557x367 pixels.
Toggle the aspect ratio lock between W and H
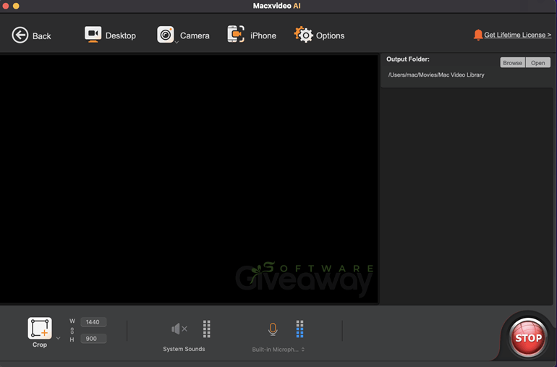tap(72, 330)
